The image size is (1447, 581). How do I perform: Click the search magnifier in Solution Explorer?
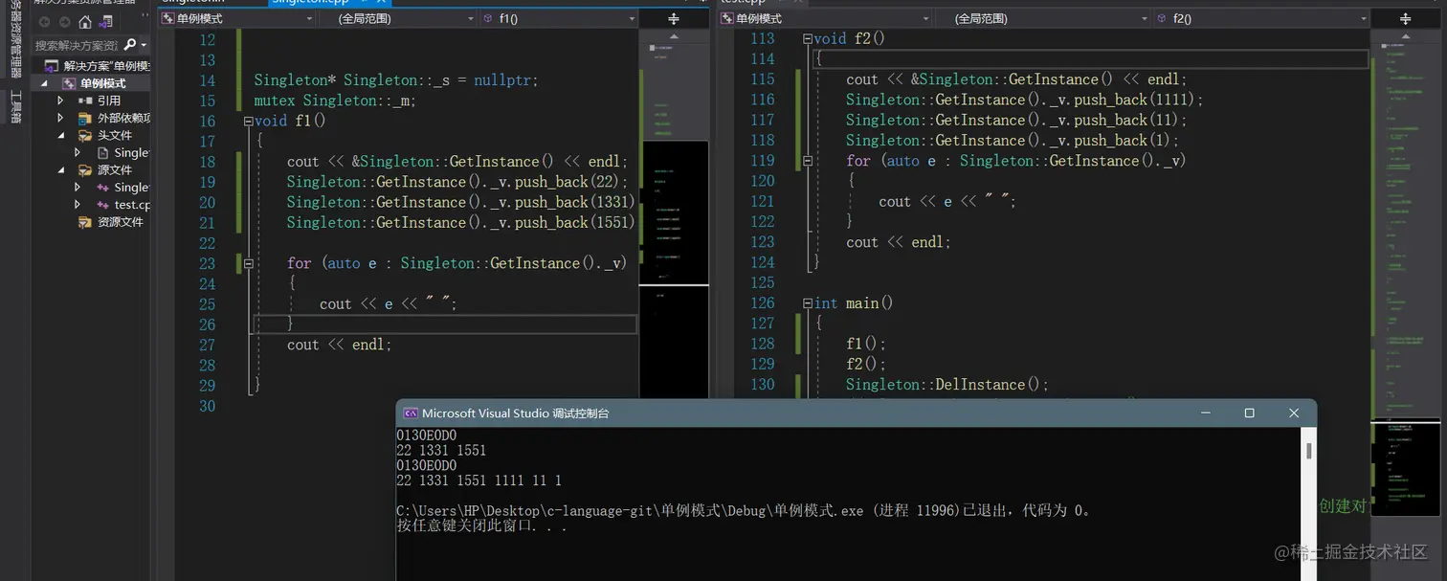(130, 42)
